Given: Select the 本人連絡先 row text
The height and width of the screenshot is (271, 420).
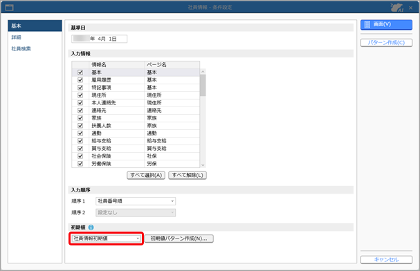Looking at the screenshot, I should pos(104,103).
